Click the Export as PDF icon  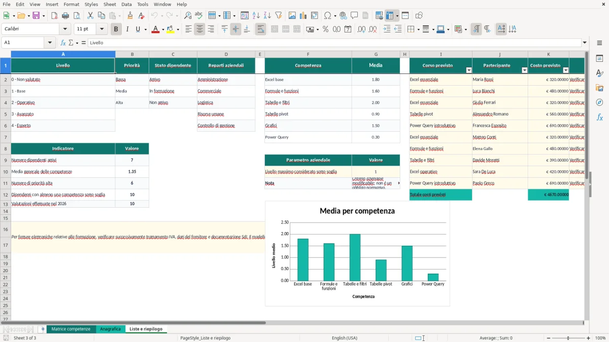pyautogui.click(x=54, y=16)
